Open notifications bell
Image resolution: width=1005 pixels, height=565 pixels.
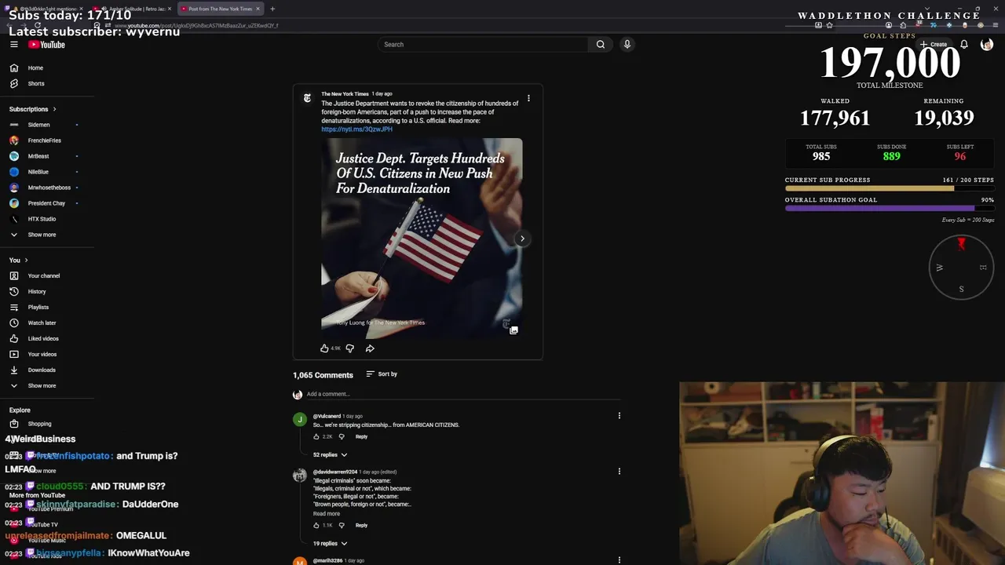[964, 45]
